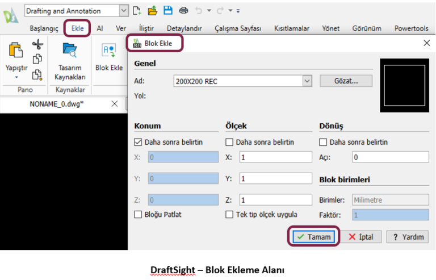Click the Gözat browse button
The height and width of the screenshot is (280, 436).
point(346,81)
